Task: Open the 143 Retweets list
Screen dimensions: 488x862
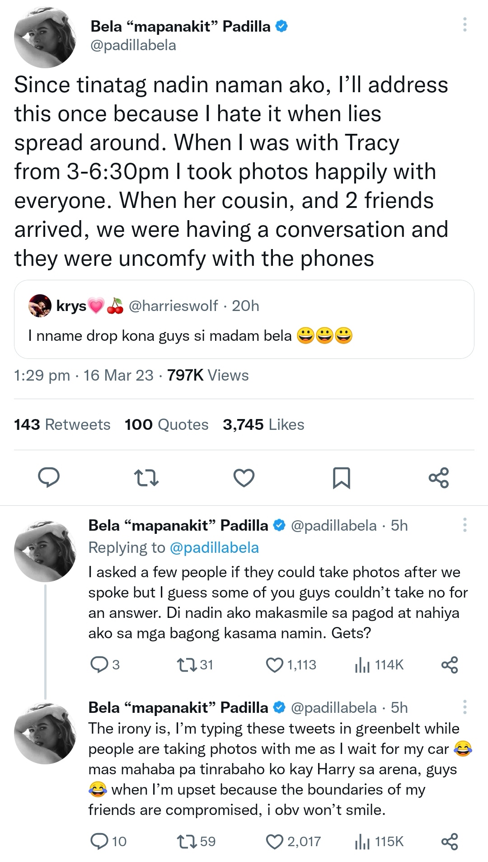Action: point(62,424)
